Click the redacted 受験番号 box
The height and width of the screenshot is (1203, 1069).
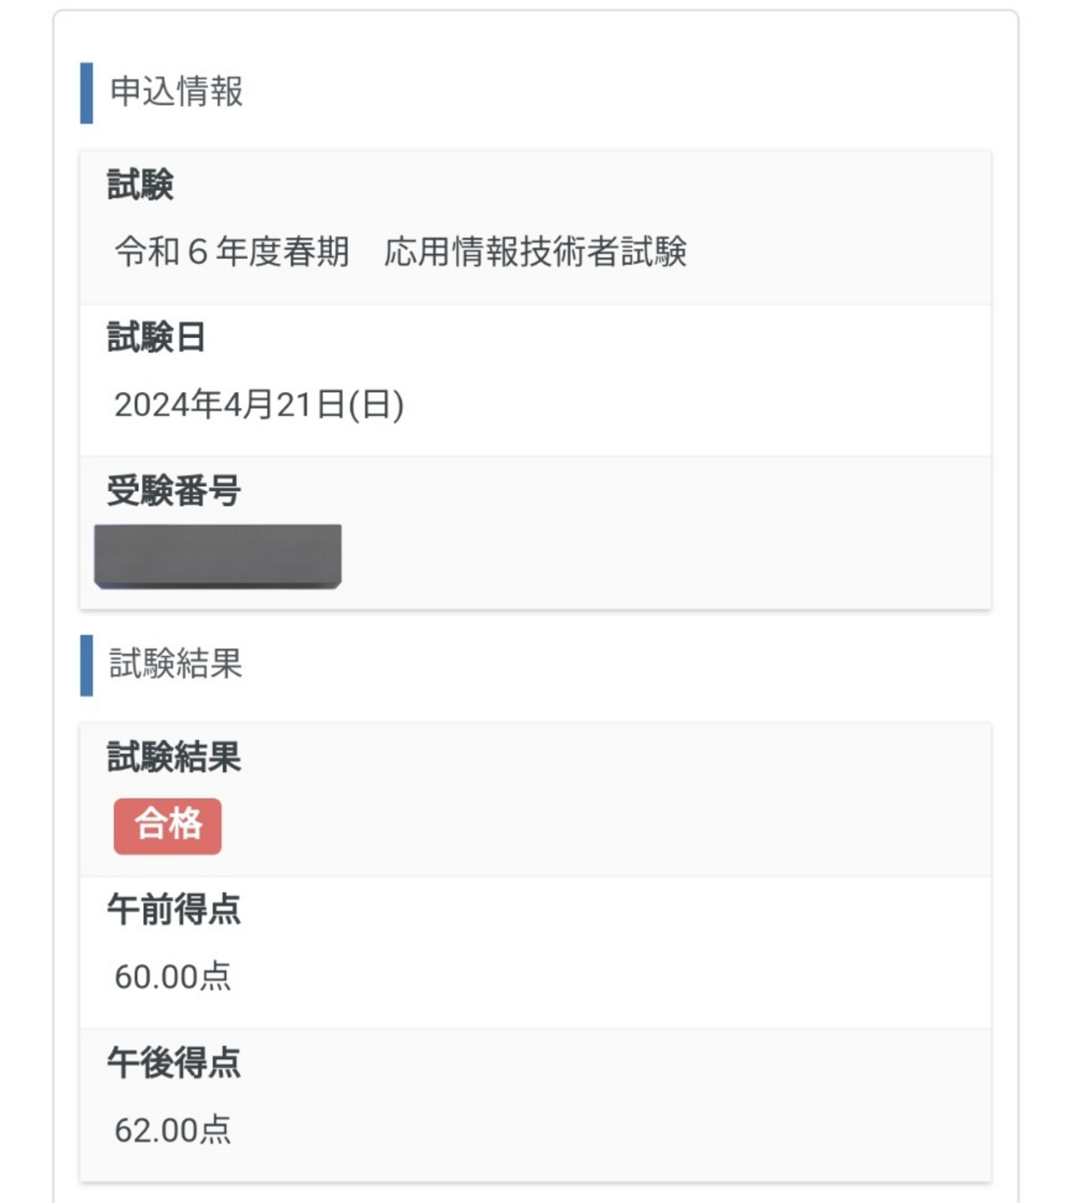click(x=218, y=556)
